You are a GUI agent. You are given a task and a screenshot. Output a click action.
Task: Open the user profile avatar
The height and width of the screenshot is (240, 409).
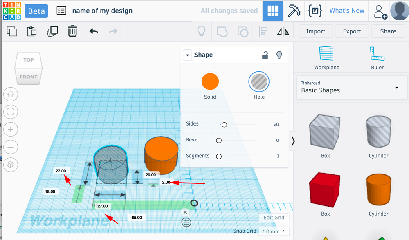pyautogui.click(x=399, y=11)
